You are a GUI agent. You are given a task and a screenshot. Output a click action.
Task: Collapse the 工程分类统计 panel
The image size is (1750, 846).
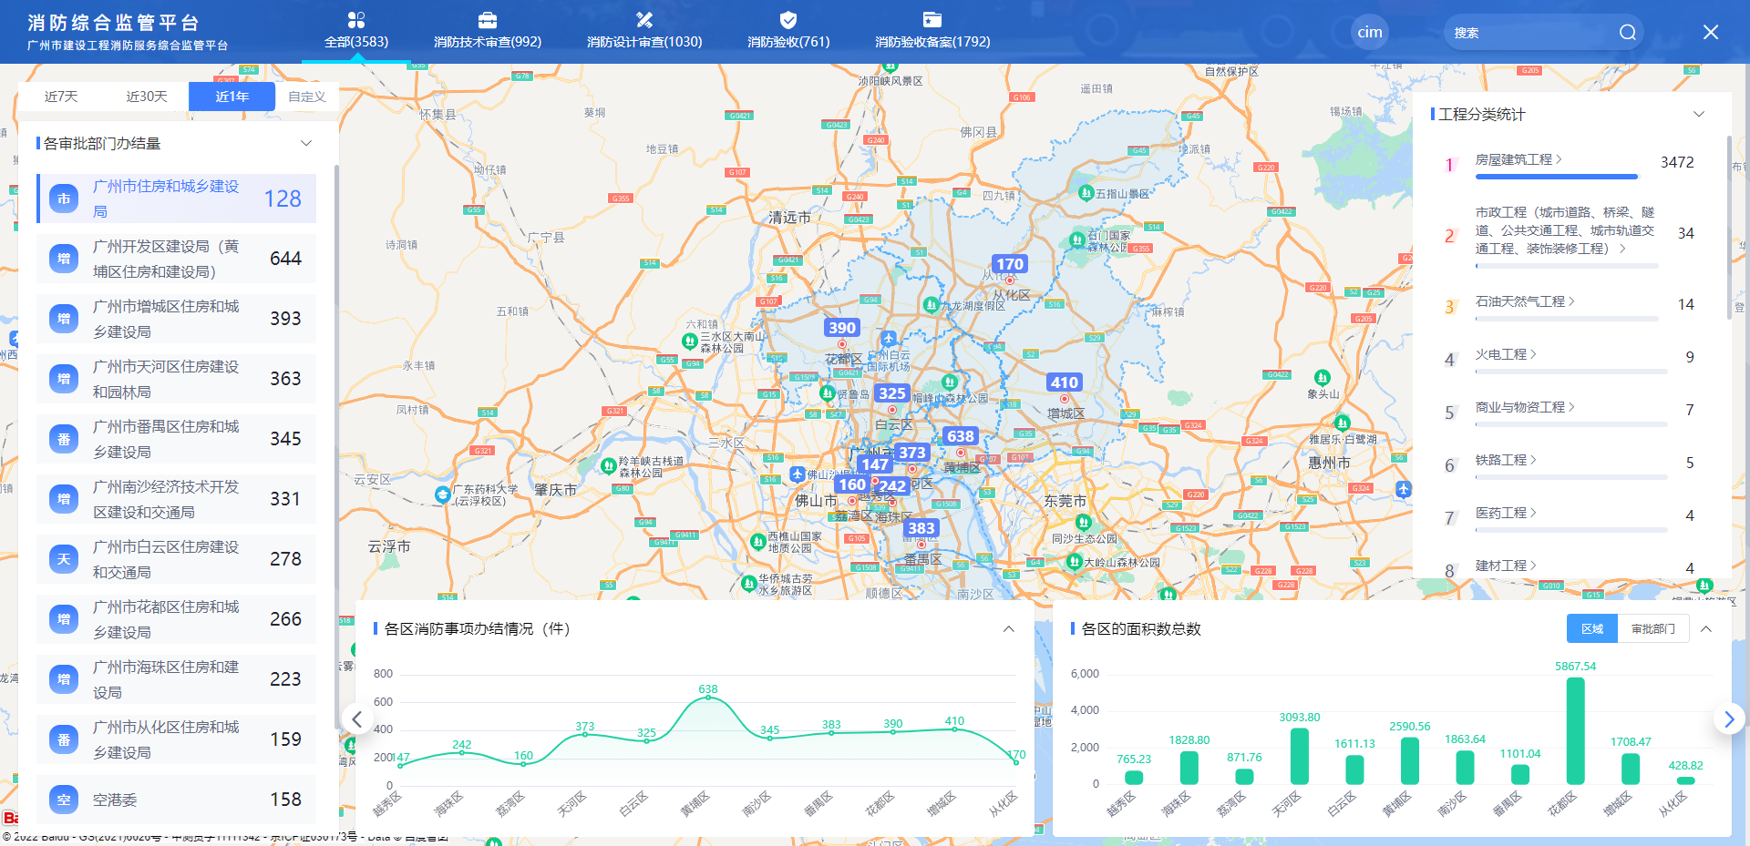[x=1699, y=114]
